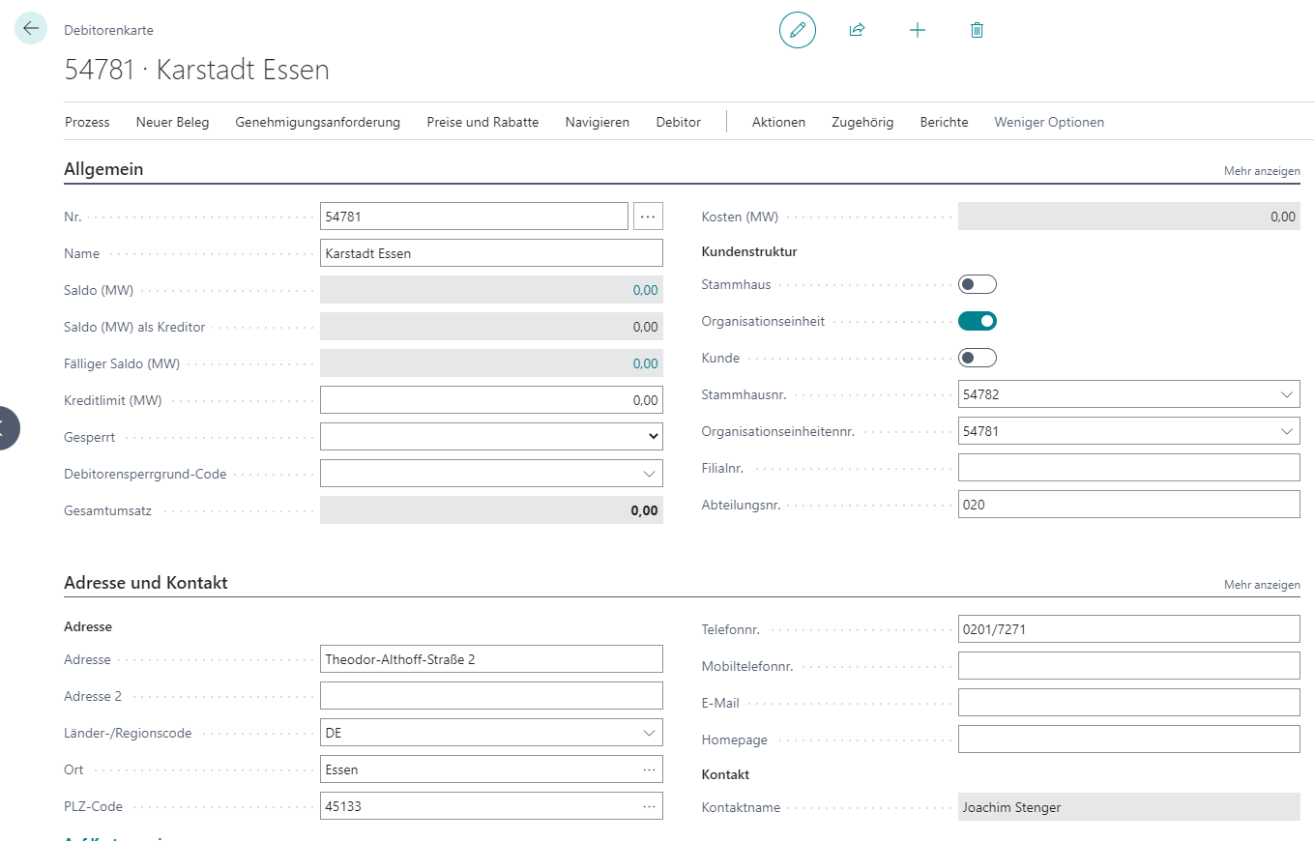Expand the Stammhausnr. dropdown
Image resolution: width=1314 pixels, height=841 pixels.
click(x=1286, y=394)
